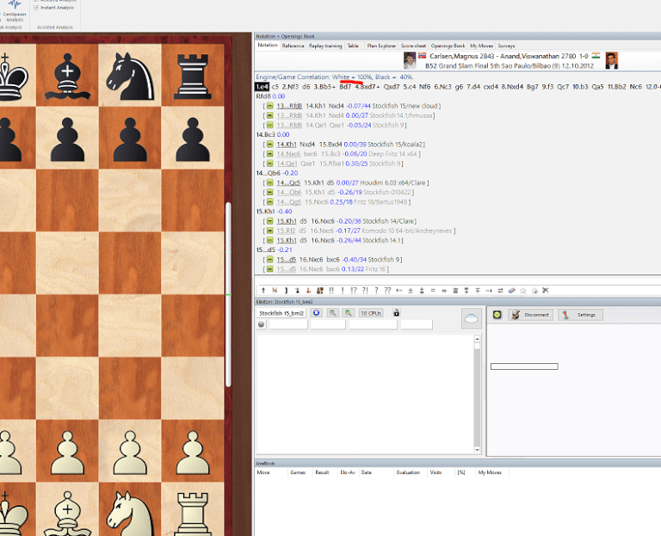
Task: Select the black knight on the board
Action: [129, 77]
